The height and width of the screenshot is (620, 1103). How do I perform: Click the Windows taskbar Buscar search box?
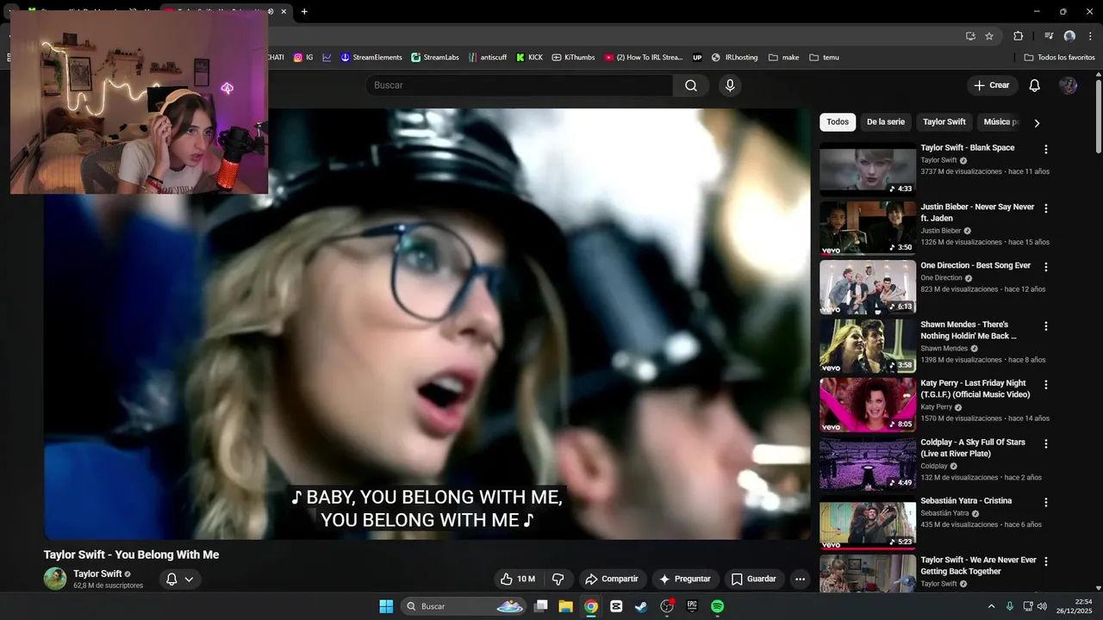coord(464,606)
